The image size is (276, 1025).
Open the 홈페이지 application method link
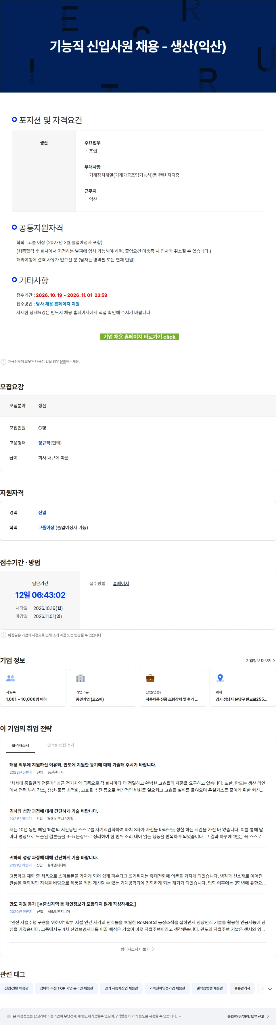pos(121,583)
